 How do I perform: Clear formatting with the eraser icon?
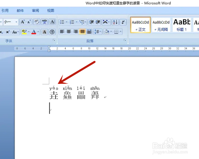37,22
